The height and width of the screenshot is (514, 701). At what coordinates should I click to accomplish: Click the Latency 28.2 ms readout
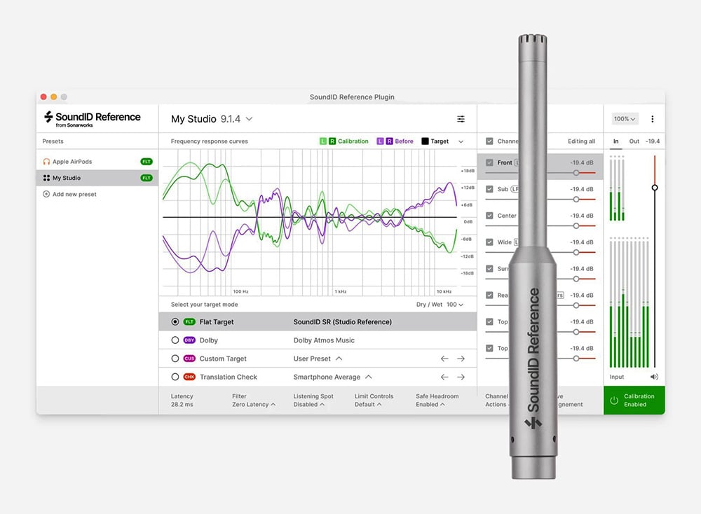[182, 401]
